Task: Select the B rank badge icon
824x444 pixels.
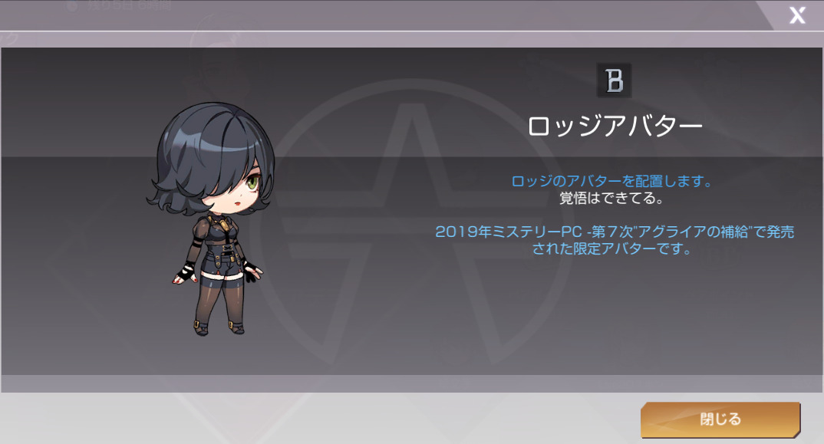Action: coord(615,81)
